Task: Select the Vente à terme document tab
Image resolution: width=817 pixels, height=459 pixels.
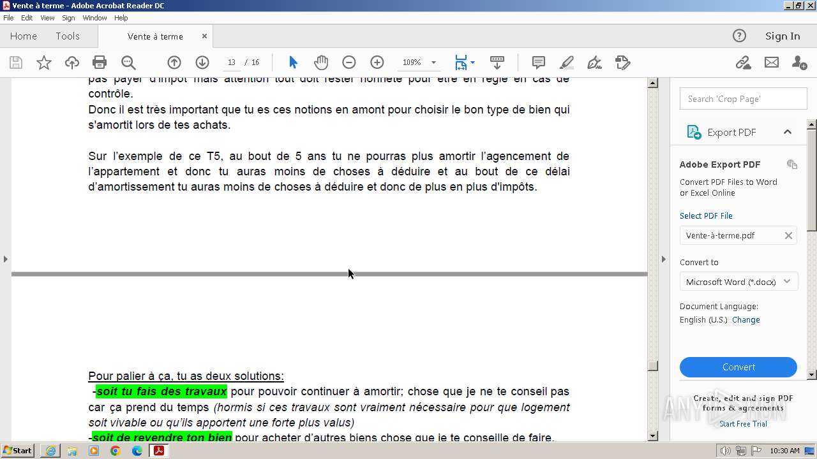Action: (155, 37)
